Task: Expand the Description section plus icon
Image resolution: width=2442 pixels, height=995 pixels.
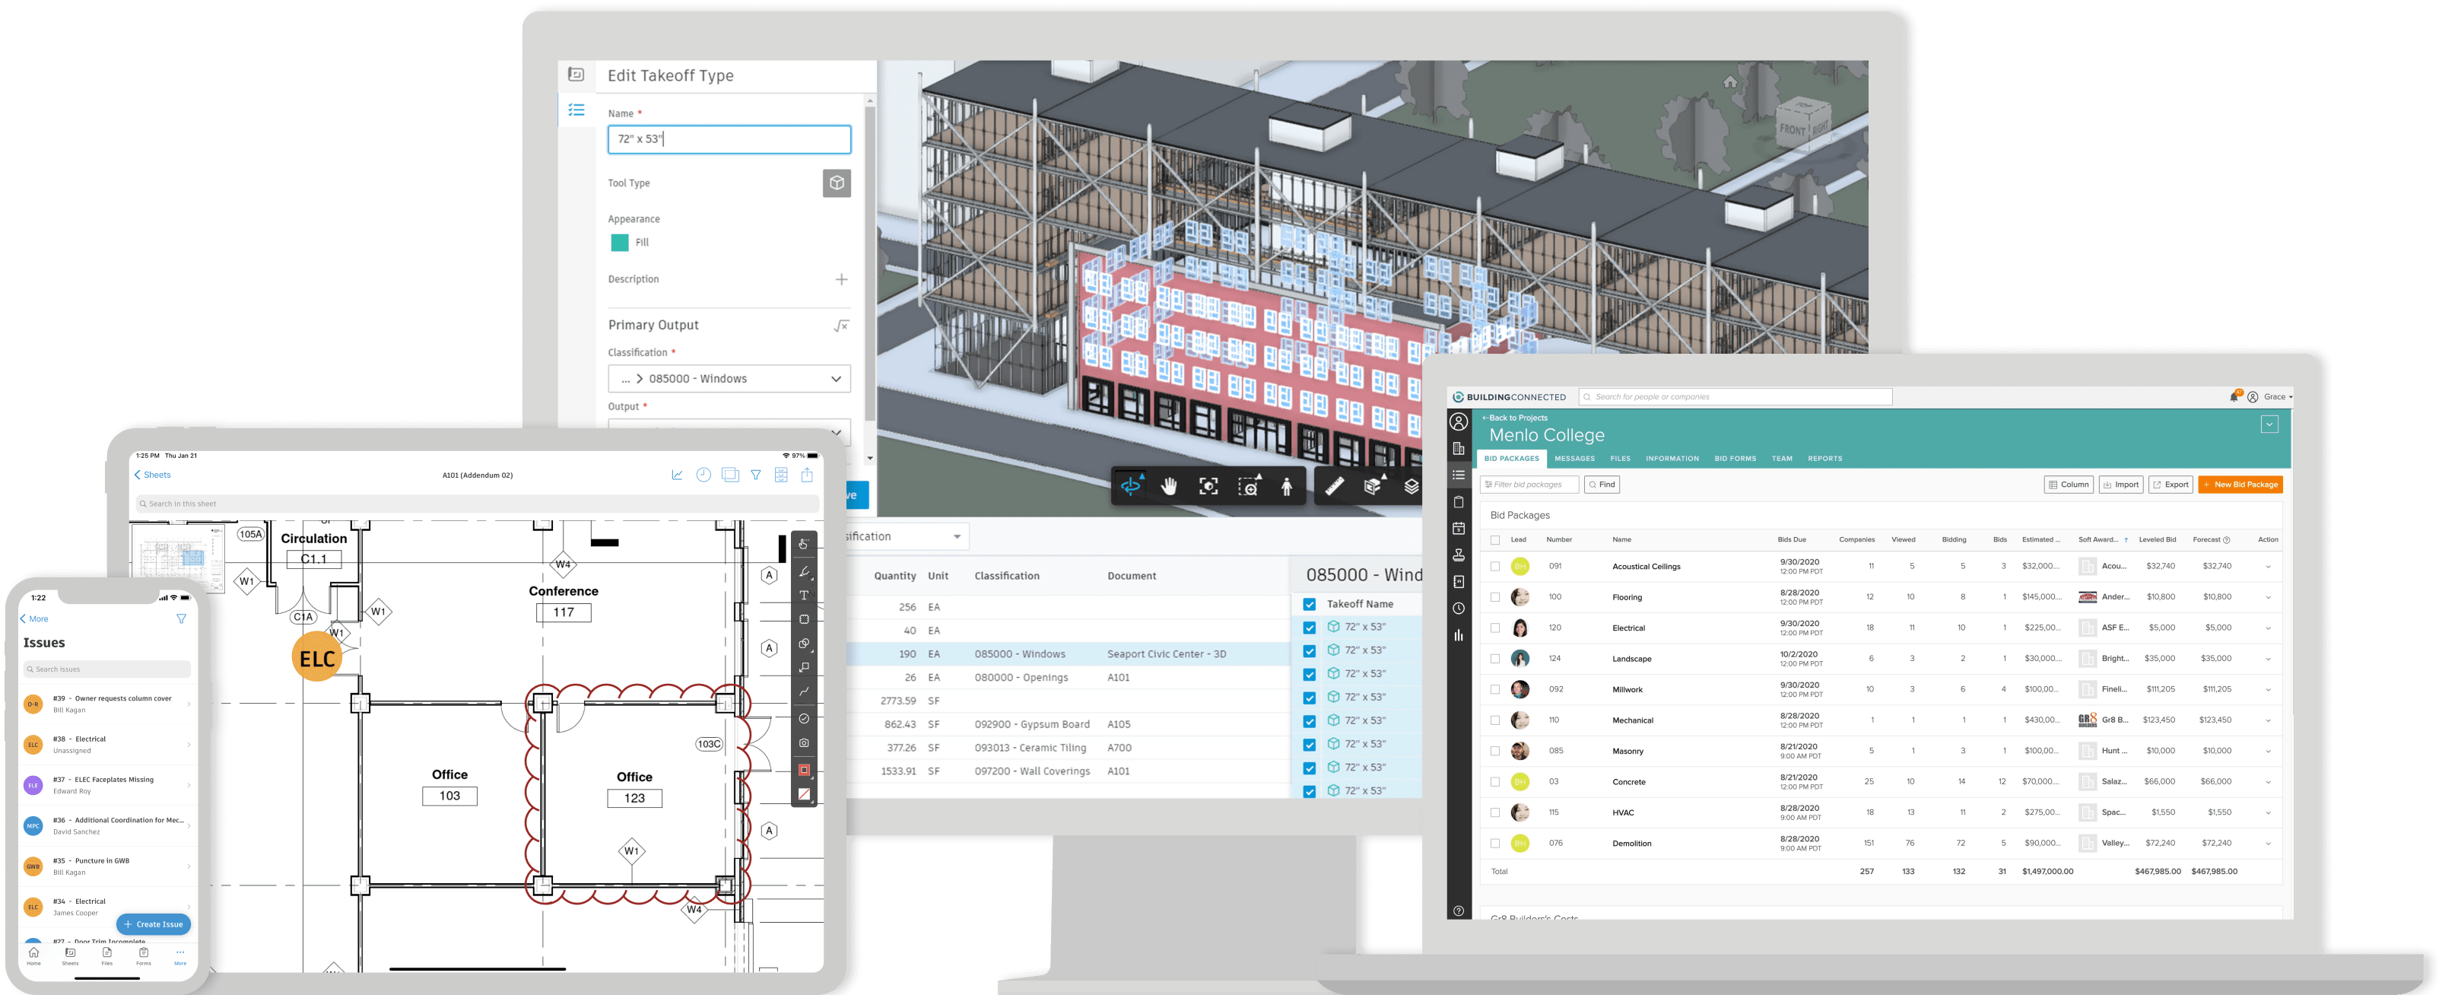Action: pyautogui.click(x=841, y=279)
